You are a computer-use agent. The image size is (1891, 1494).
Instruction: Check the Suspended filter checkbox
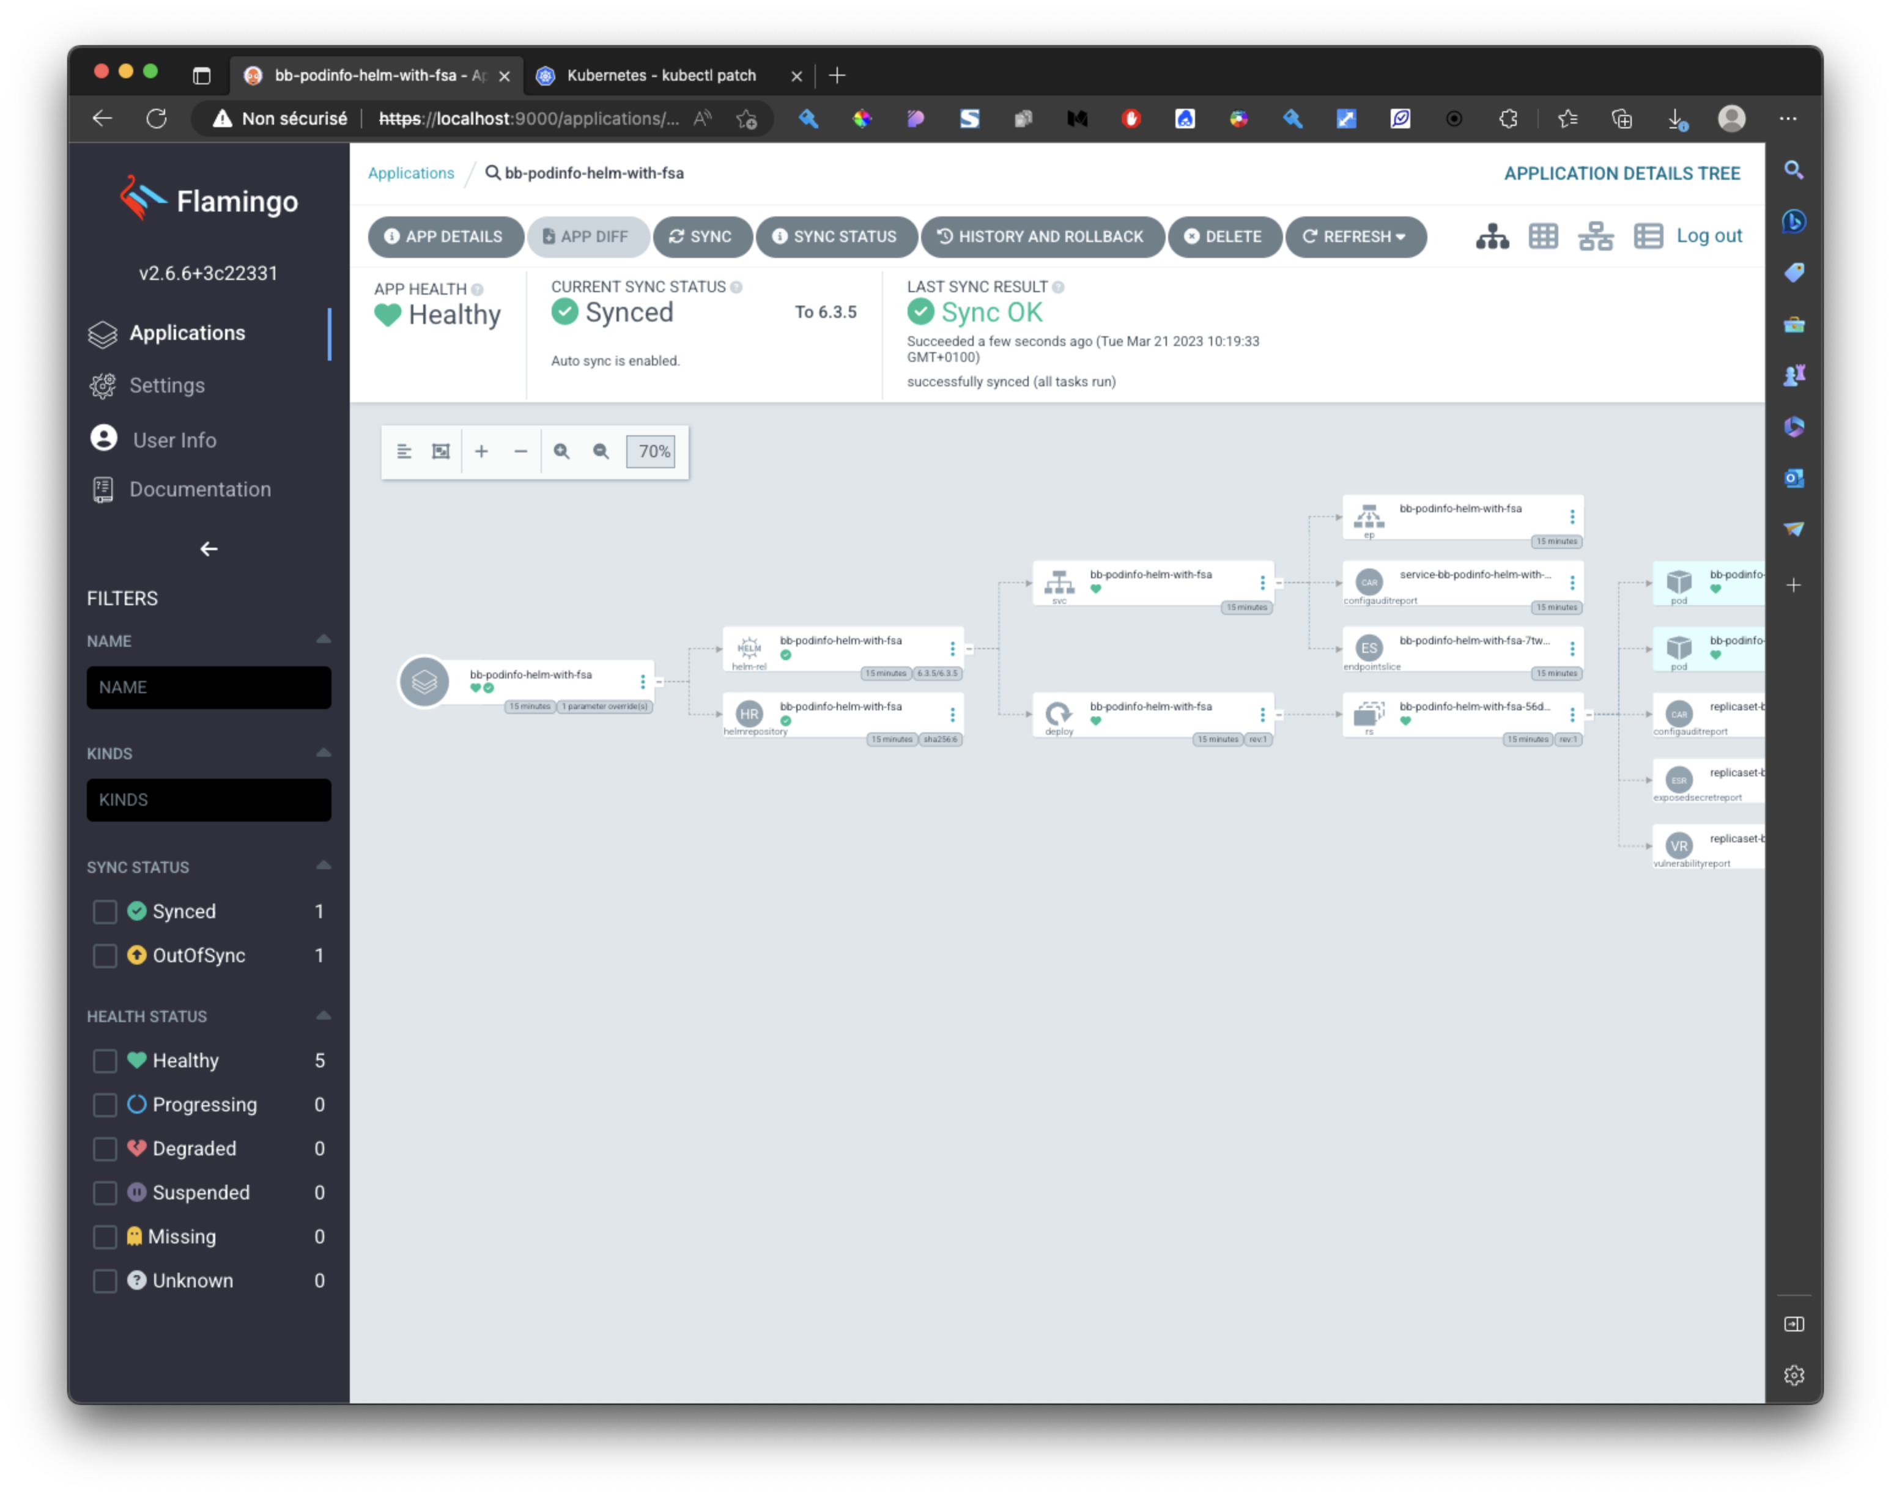pos(105,1194)
